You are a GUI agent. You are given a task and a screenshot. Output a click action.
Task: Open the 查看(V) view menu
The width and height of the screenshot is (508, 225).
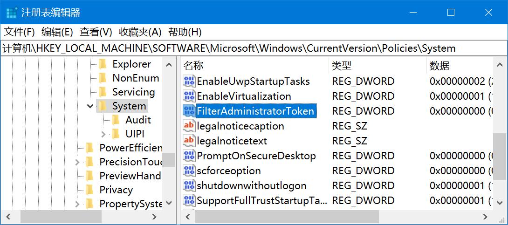coord(96,32)
